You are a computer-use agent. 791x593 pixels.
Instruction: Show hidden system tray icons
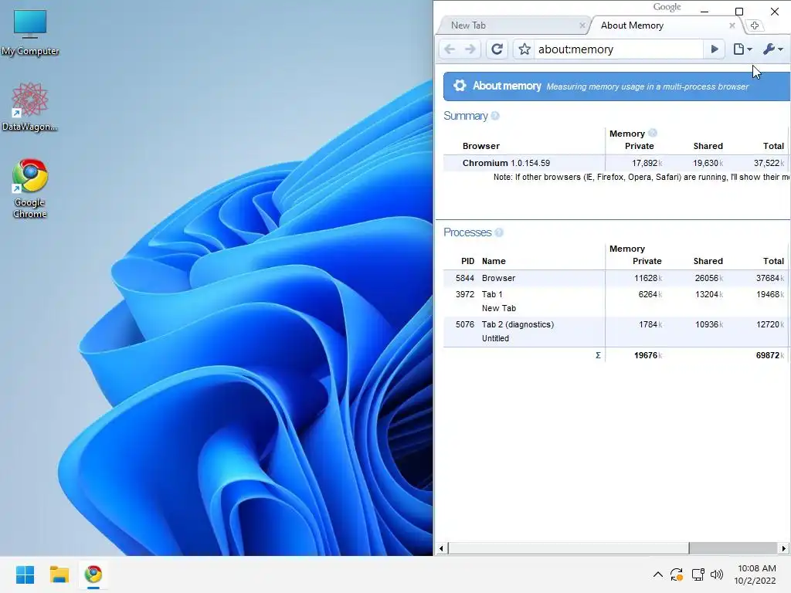(658, 574)
